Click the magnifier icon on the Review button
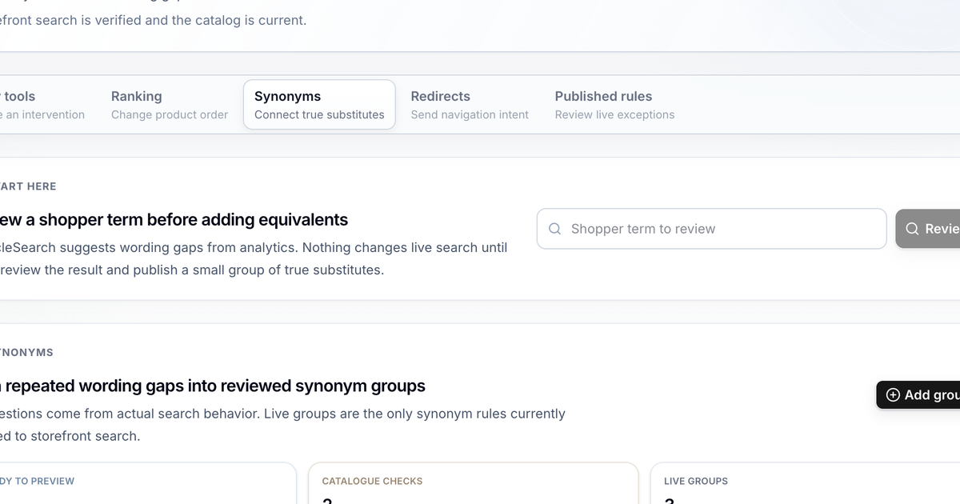Screen dimensions: 960x504 click(912, 229)
